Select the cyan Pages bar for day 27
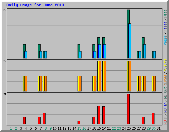This screenshot has width=169, height=132. [x=140, y=55]
